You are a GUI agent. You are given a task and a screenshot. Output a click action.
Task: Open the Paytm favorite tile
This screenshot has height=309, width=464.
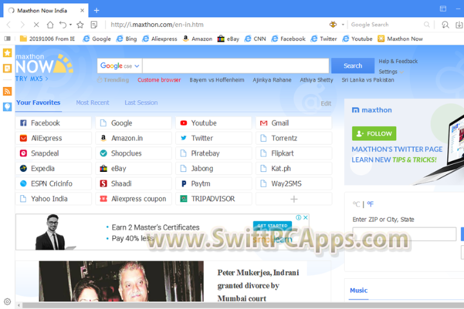point(214,183)
